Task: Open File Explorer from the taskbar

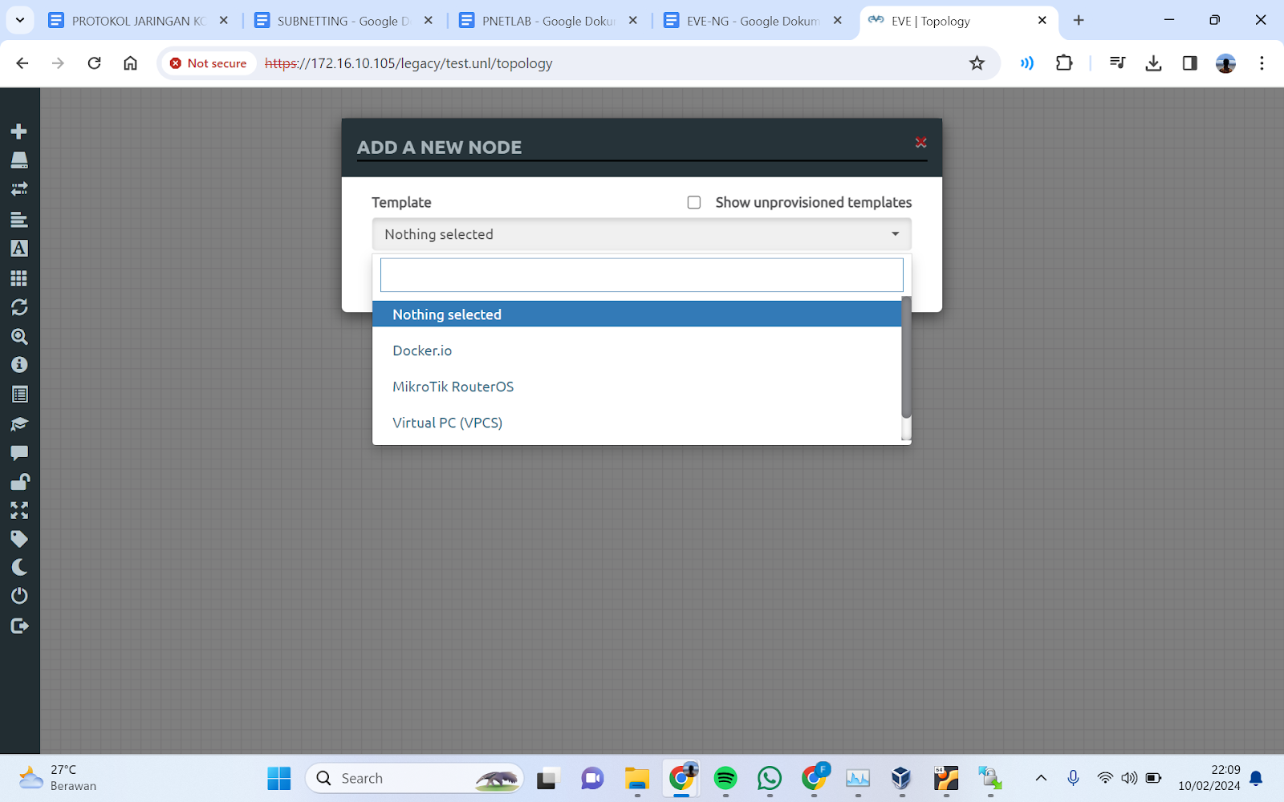Action: 637,778
